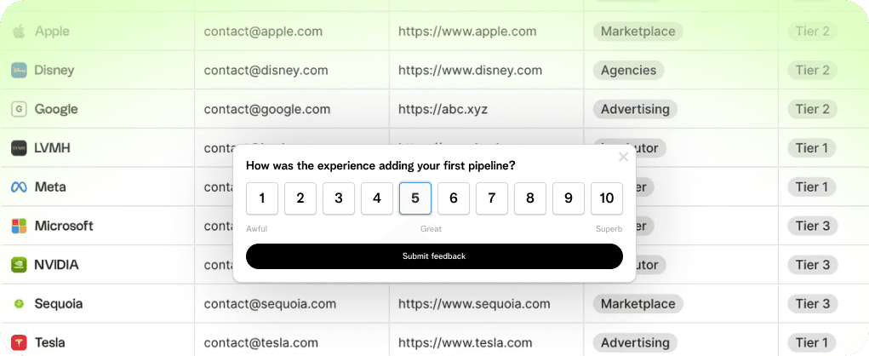Click the Tier 2 badge in Disney row

tap(813, 71)
